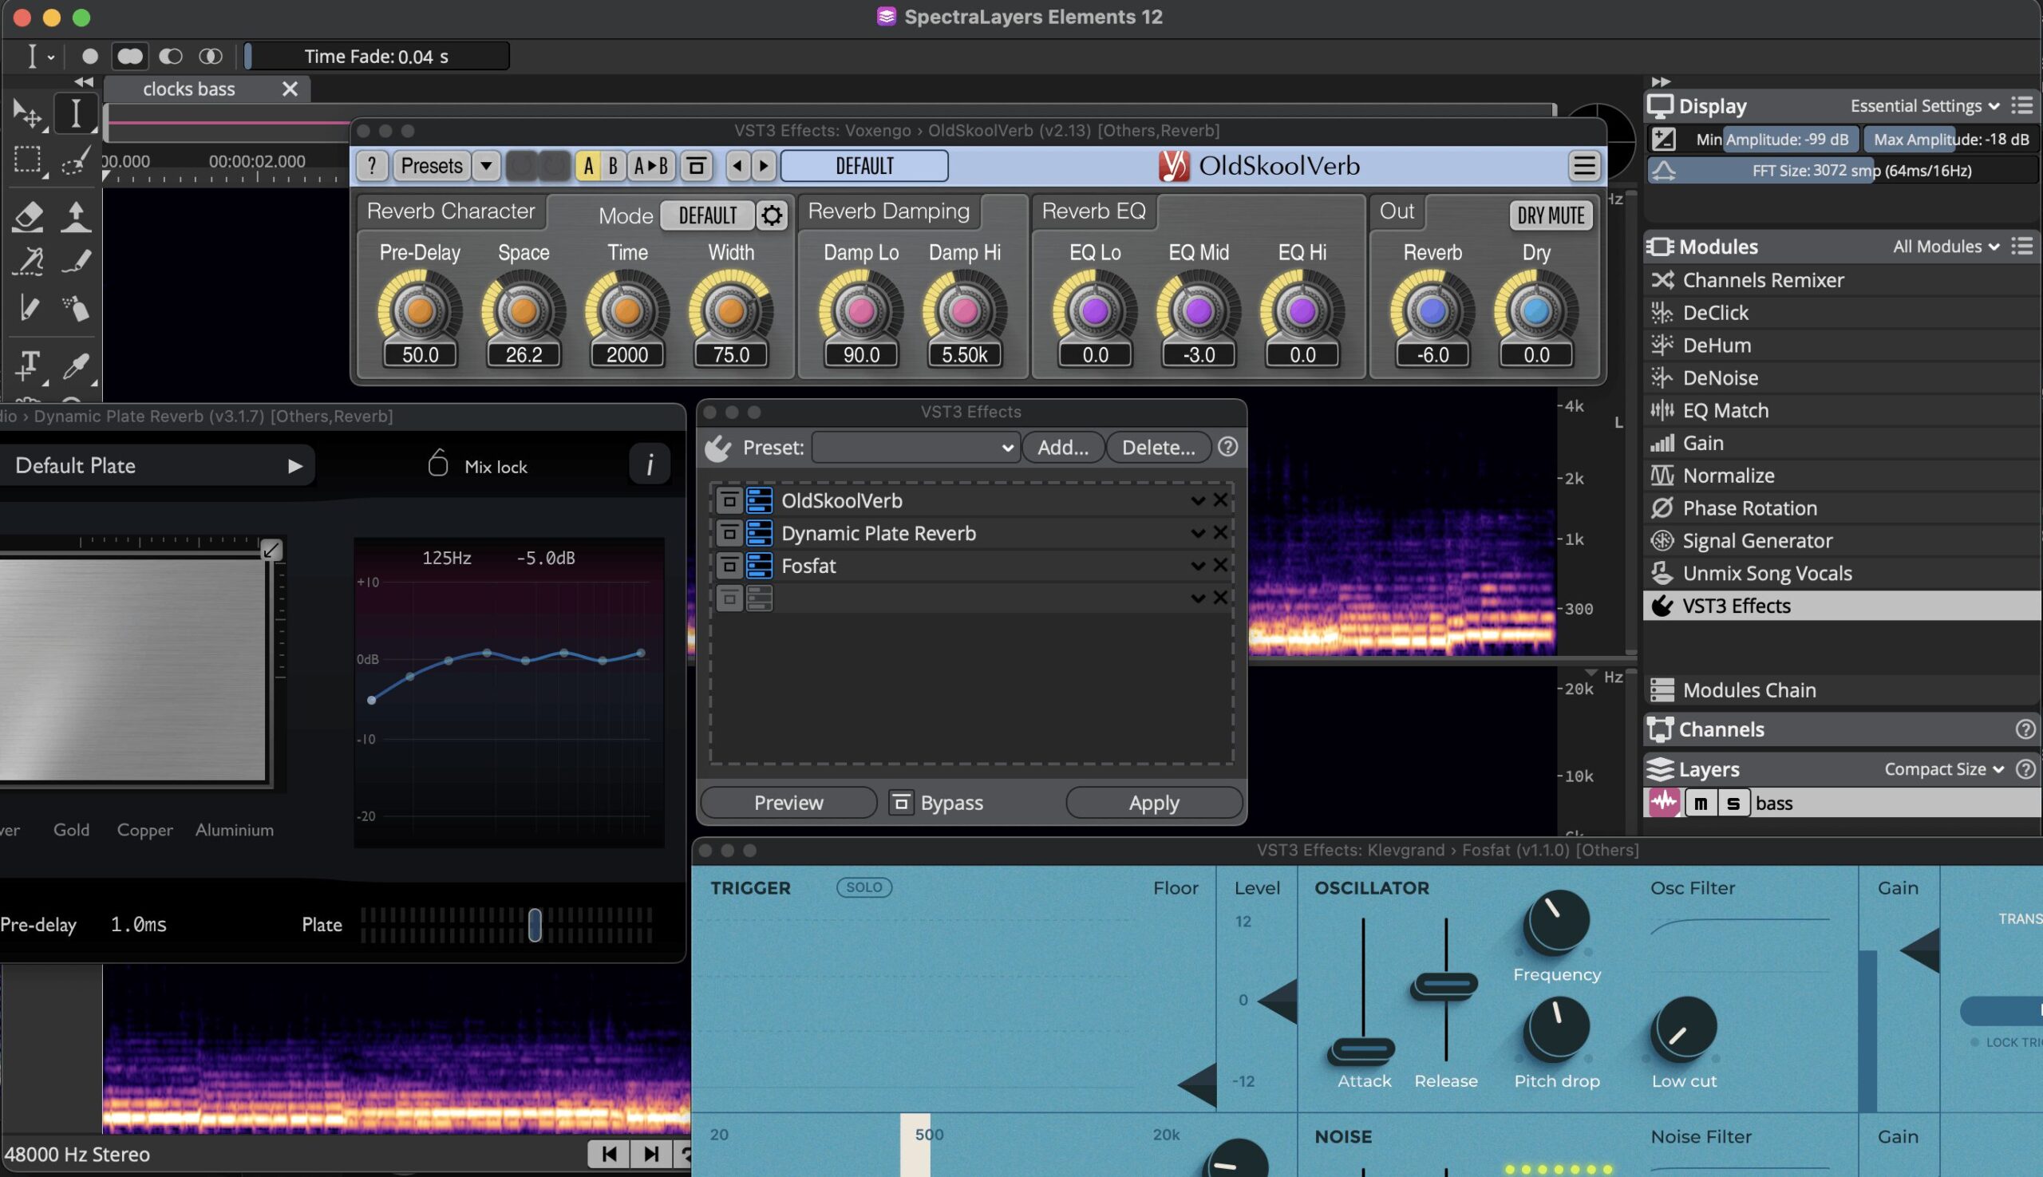Open the OldSkoolVerb hamburger menu
Screen dimensions: 2043x1177
pos(1584,166)
